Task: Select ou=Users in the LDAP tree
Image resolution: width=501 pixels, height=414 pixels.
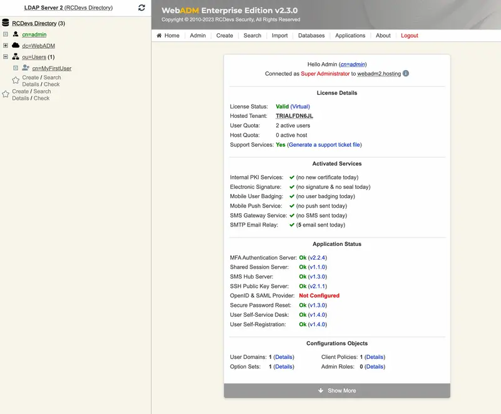Action: pyautogui.click(x=34, y=57)
